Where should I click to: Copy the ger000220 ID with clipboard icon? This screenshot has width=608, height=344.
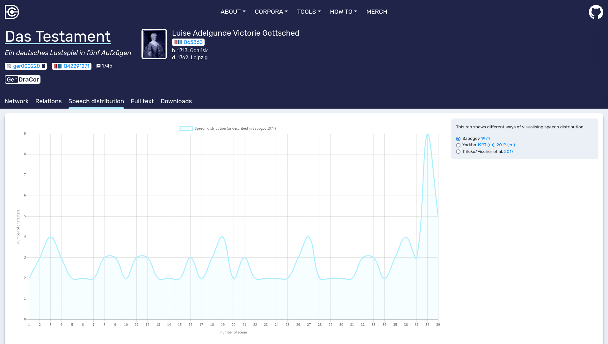[44, 66]
